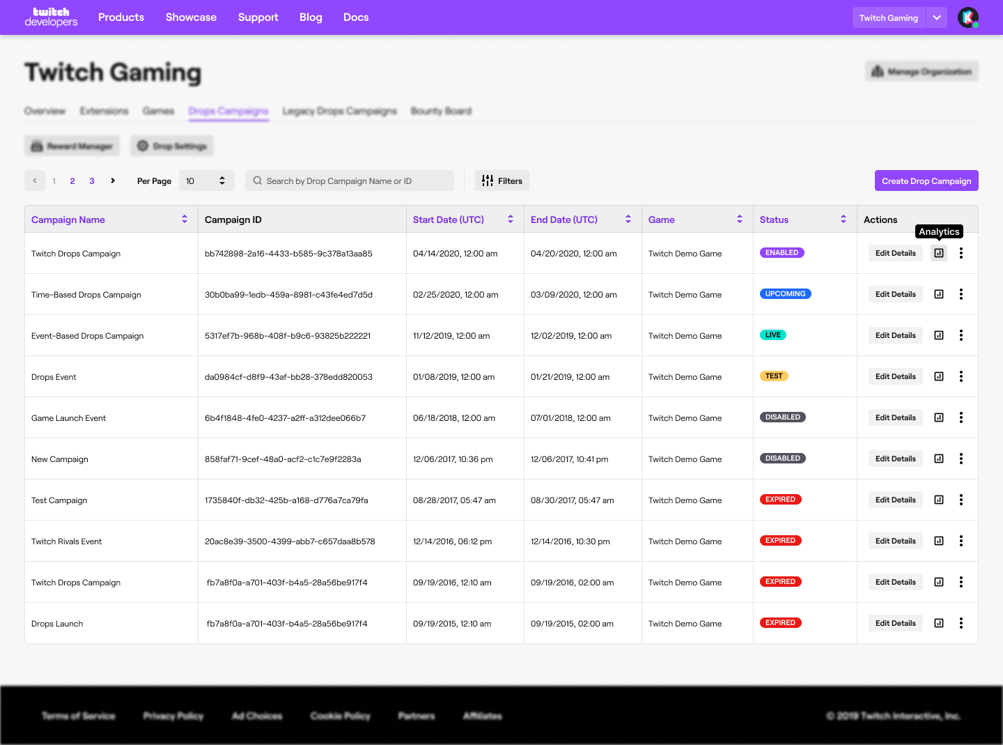
Task: Open Analytics for Drops Launch row
Action: 939,623
